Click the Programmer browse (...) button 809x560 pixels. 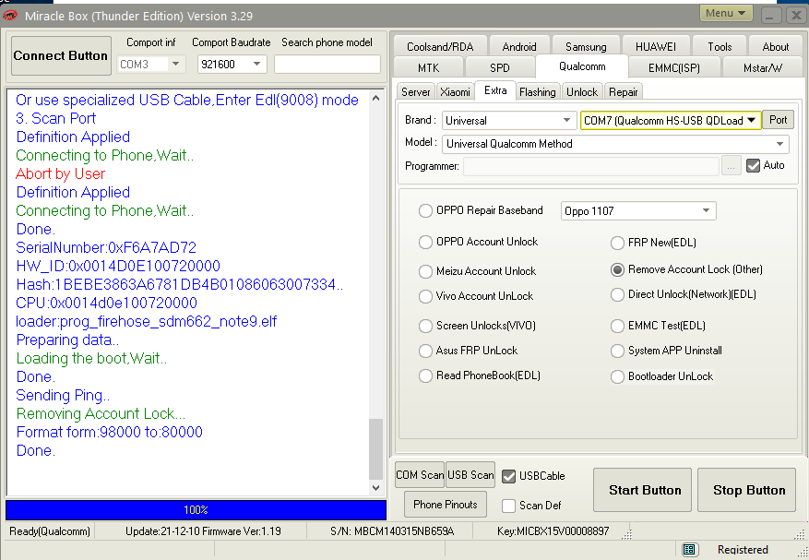coord(732,166)
